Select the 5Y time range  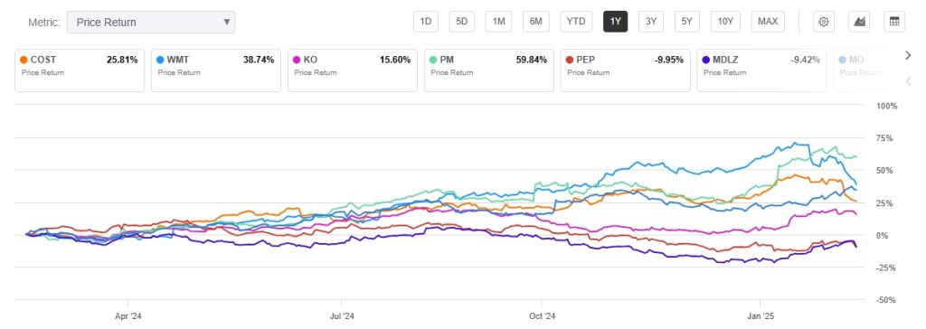pyautogui.click(x=687, y=22)
